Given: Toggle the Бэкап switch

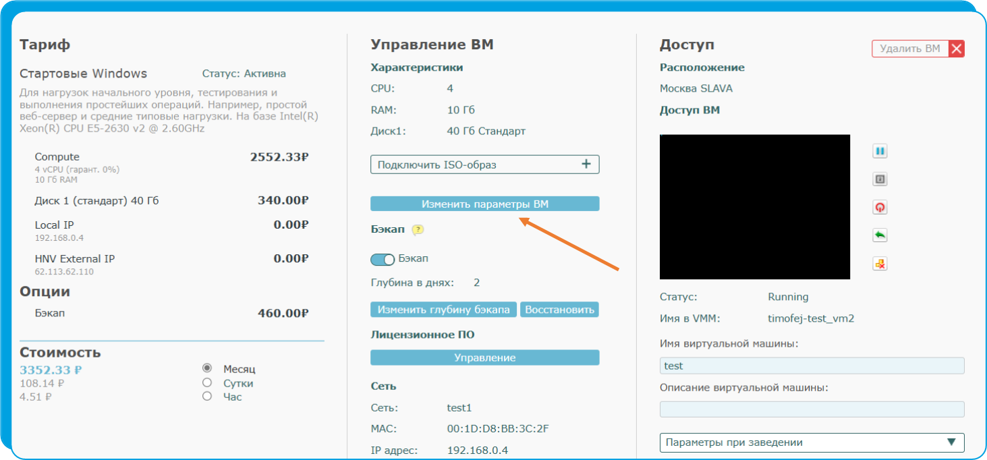Looking at the screenshot, I should 383,260.
